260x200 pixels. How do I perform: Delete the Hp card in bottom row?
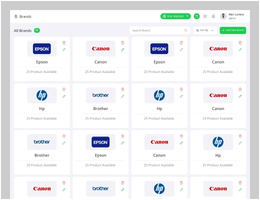(x=181, y=183)
